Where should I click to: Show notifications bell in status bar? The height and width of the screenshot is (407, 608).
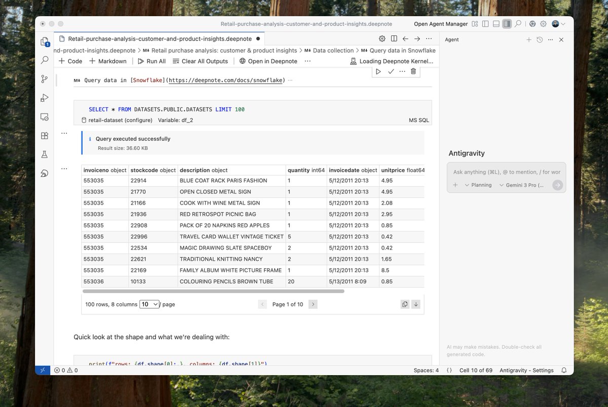coord(564,370)
